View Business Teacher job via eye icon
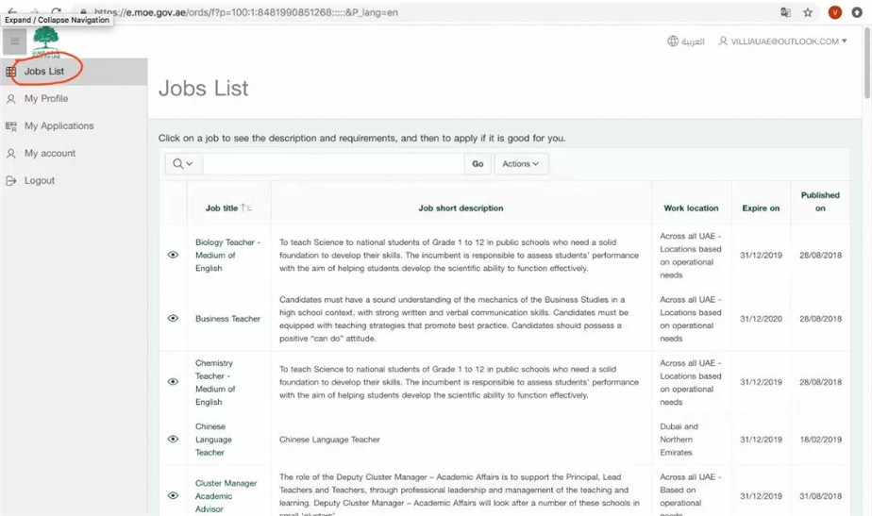 173,319
